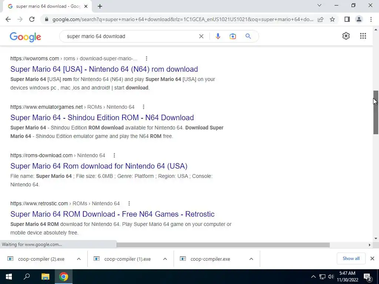Open the Chrome three-dot menu
The height and width of the screenshot is (284, 379).
point(371,19)
